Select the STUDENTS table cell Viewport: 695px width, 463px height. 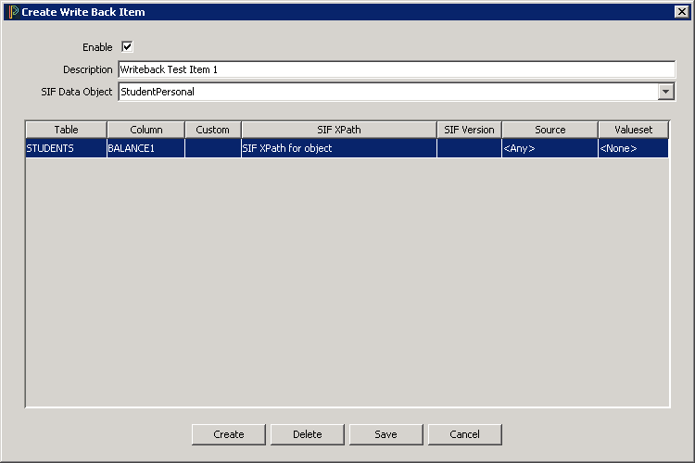pos(66,148)
